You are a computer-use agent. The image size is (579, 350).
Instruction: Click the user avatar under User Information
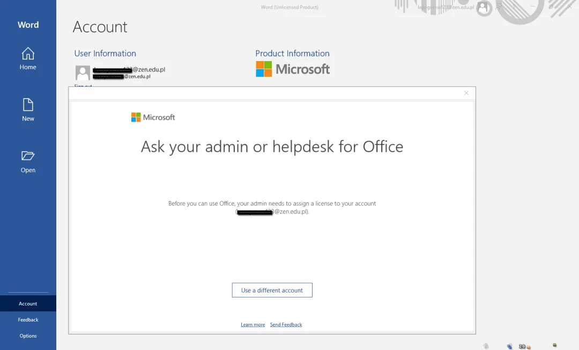[83, 73]
